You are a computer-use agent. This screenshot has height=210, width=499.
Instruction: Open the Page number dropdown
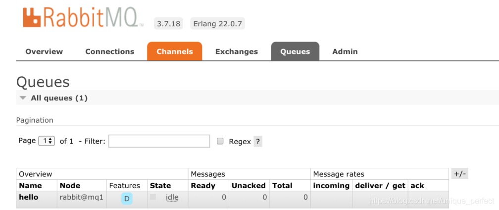coord(47,141)
